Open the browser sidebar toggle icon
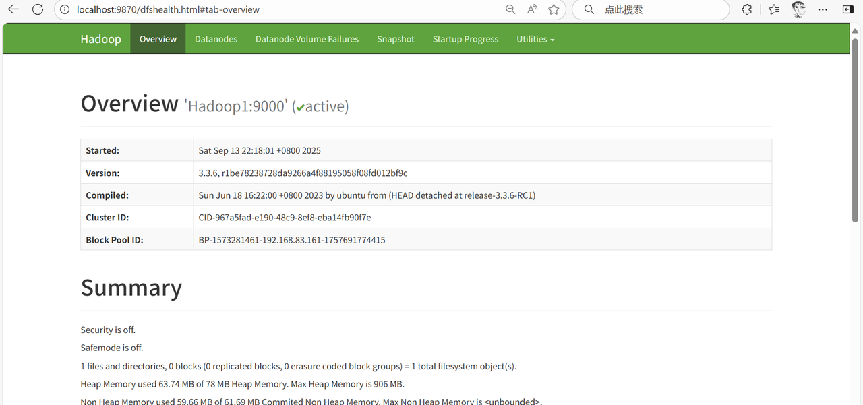The width and height of the screenshot is (863, 405). click(x=848, y=9)
